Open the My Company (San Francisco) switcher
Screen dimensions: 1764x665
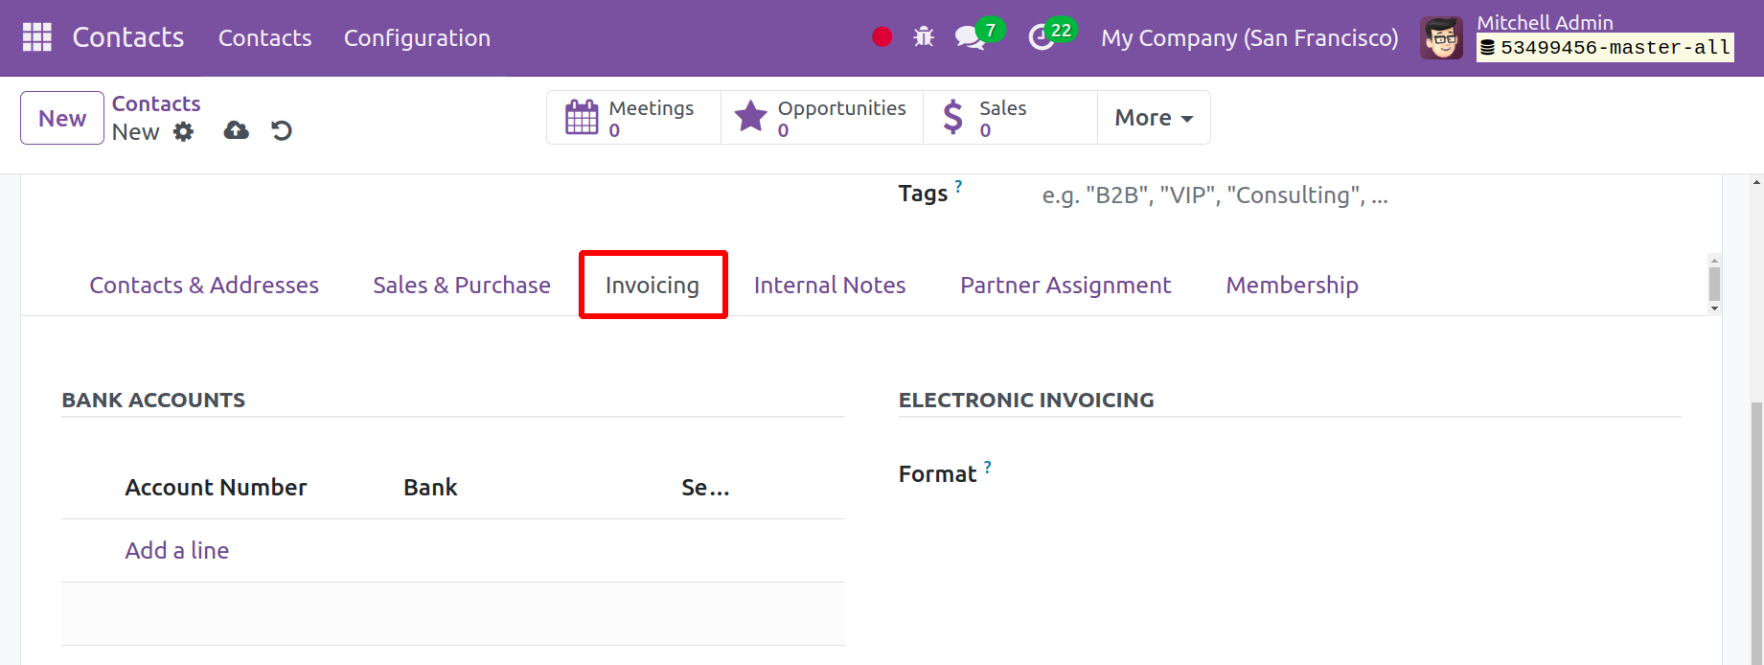point(1249,38)
